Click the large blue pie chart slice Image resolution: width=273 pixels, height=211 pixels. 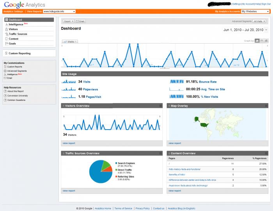(x=97, y=174)
